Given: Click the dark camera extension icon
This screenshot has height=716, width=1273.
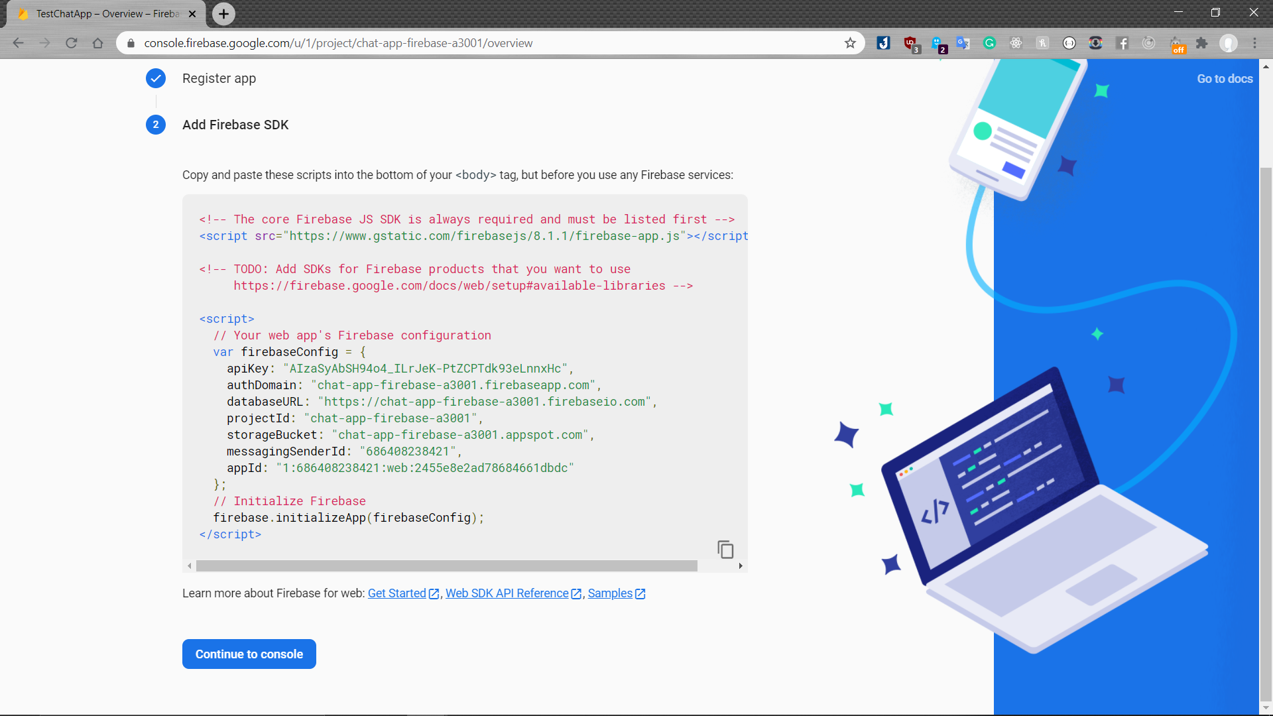Looking at the screenshot, I should 1095,43.
